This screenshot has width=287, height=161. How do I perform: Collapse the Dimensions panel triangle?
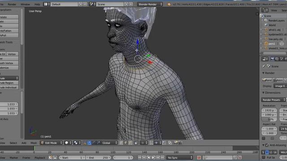tap(263, 93)
